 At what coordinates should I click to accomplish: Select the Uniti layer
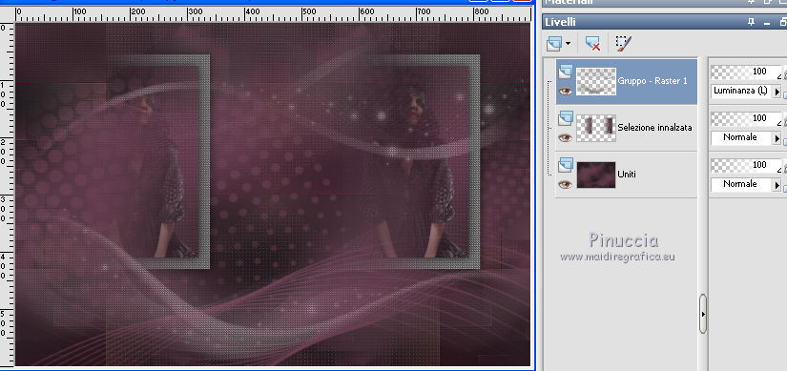(x=627, y=175)
